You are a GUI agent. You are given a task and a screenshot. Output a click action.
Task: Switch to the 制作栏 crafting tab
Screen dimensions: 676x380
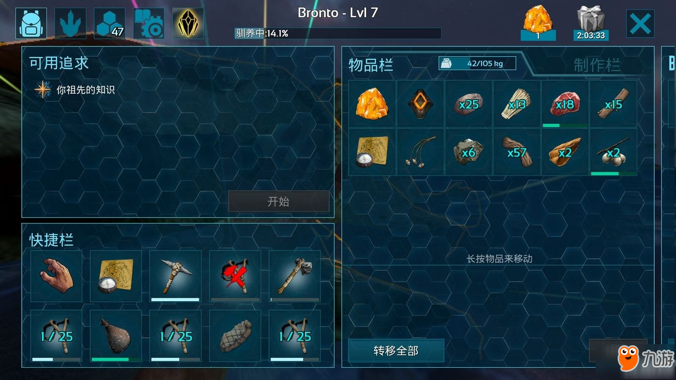click(597, 65)
